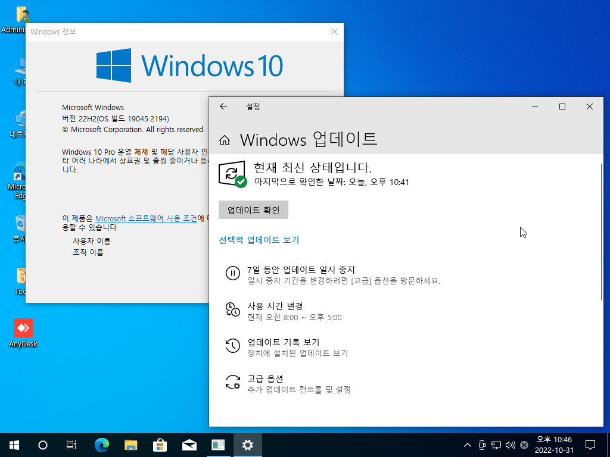The image size is (610, 457).
Task: Click the Windows Update status icon
Action: coord(232,174)
